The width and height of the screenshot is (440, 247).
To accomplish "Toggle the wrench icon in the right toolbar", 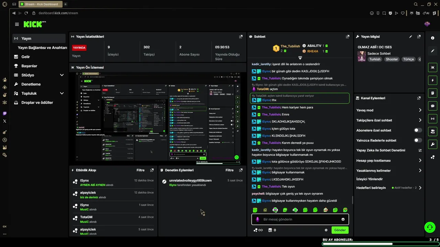I will pos(432,144).
